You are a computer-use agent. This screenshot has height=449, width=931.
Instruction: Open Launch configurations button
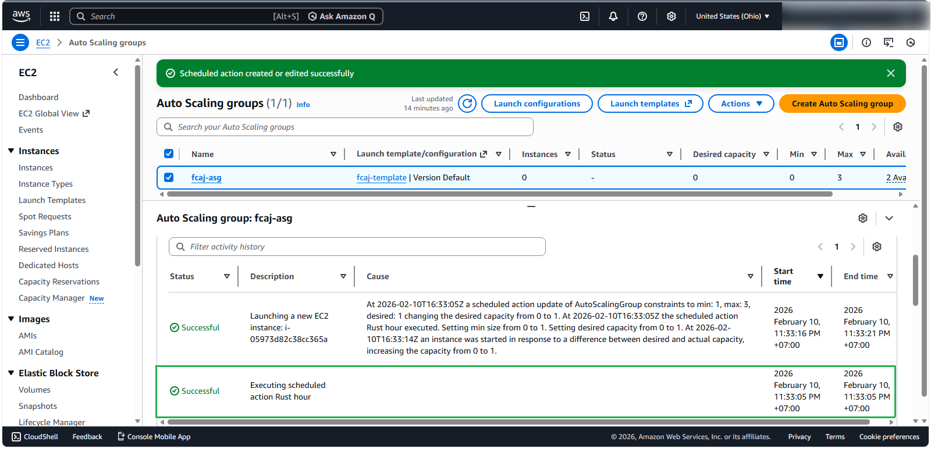tap(537, 104)
